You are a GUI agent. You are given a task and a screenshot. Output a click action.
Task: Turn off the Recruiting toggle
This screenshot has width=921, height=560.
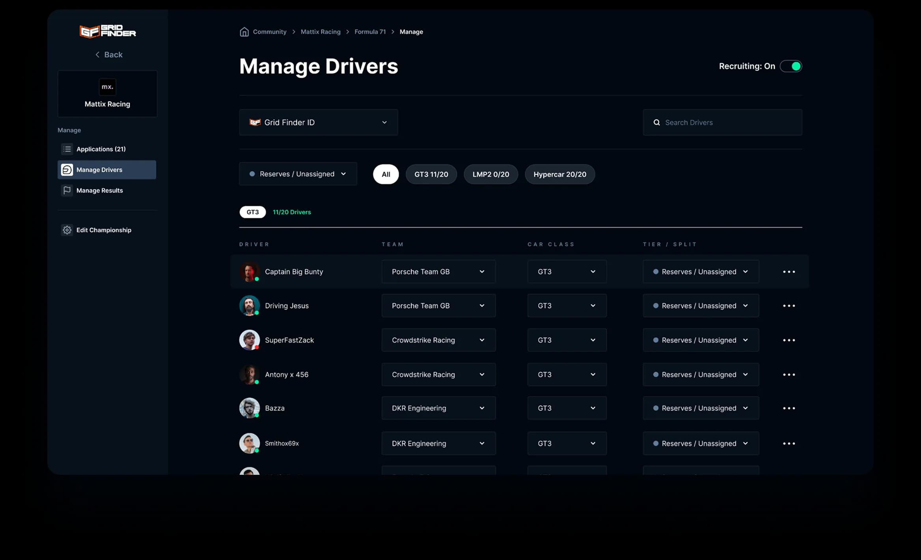click(791, 66)
